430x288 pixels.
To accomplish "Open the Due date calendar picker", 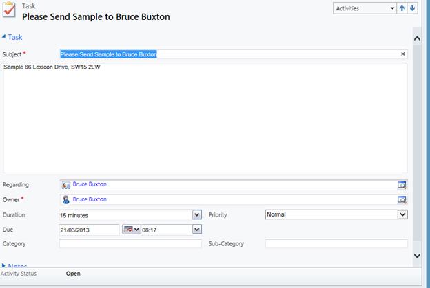I will coord(131,230).
